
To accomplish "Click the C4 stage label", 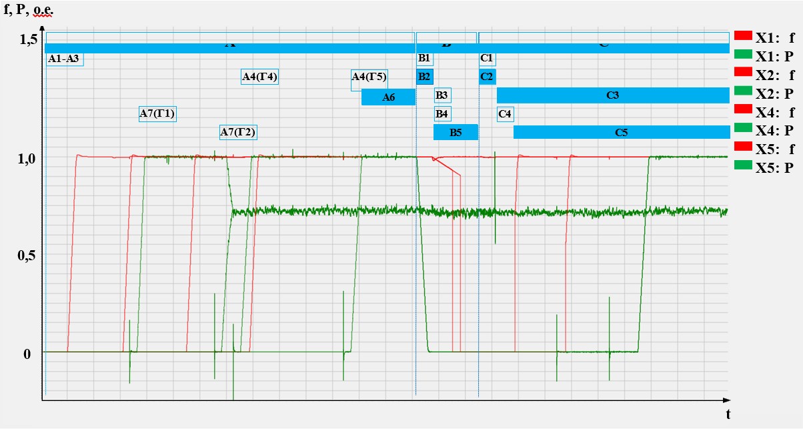I will tap(505, 114).
